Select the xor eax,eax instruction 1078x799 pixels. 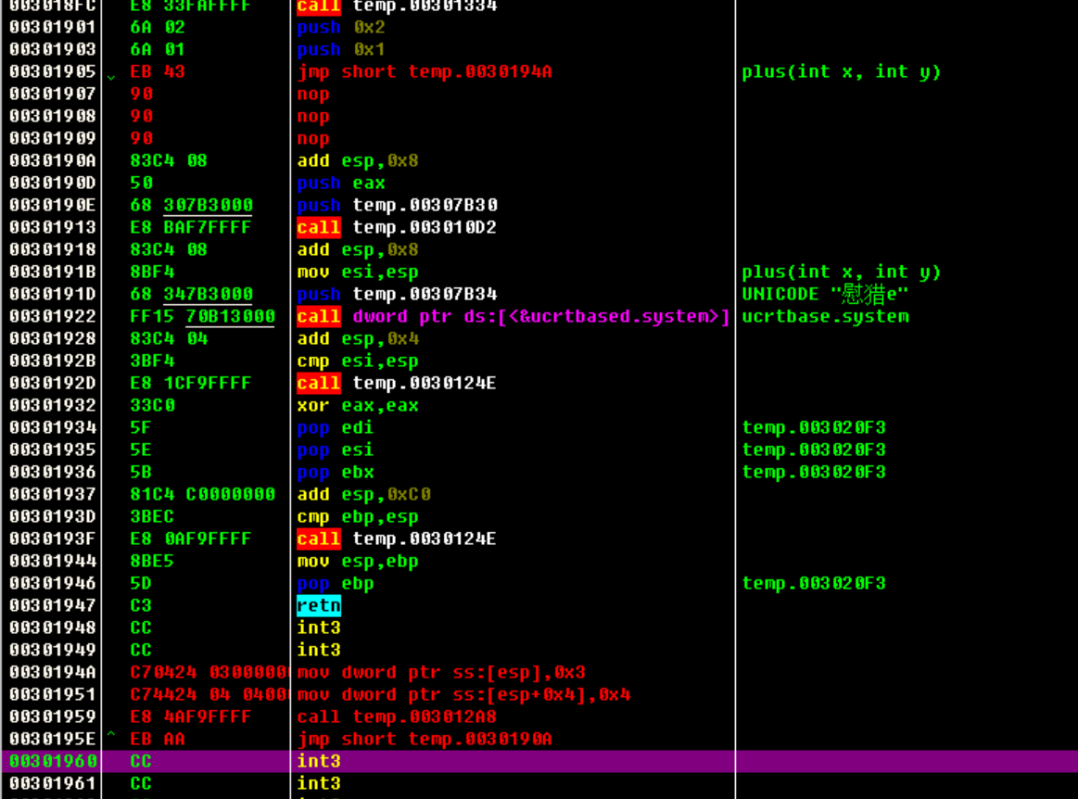pyautogui.click(x=357, y=405)
